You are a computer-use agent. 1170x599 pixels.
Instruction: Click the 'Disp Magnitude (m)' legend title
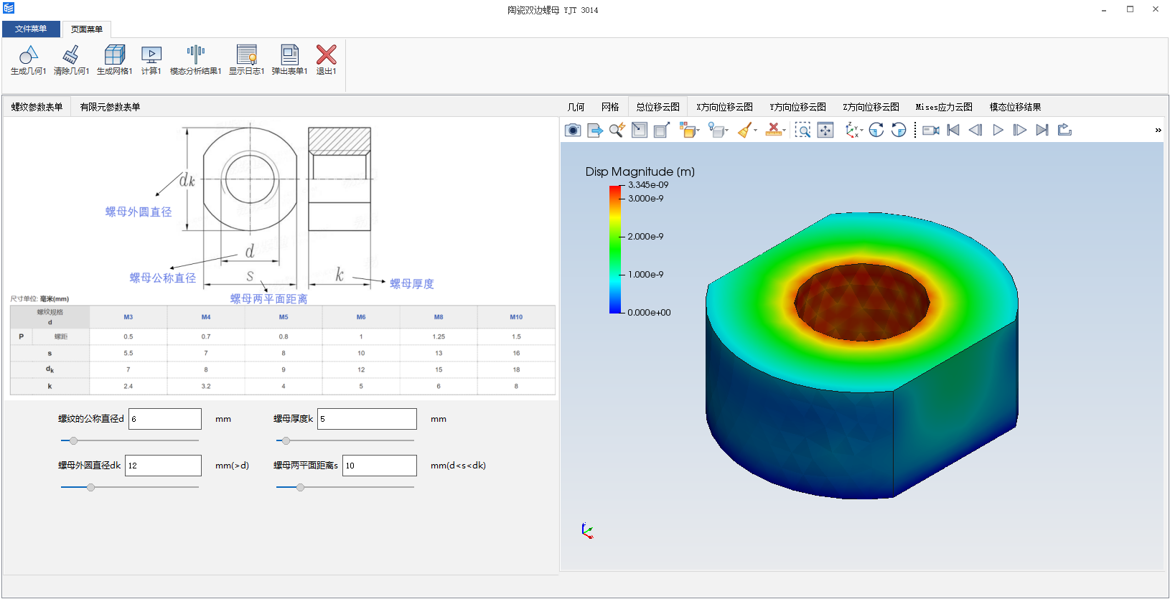pos(640,171)
